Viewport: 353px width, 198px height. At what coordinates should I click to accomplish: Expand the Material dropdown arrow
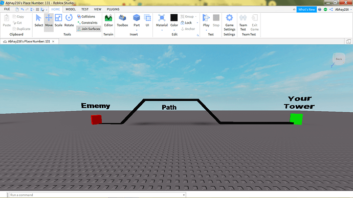[x=162, y=30]
